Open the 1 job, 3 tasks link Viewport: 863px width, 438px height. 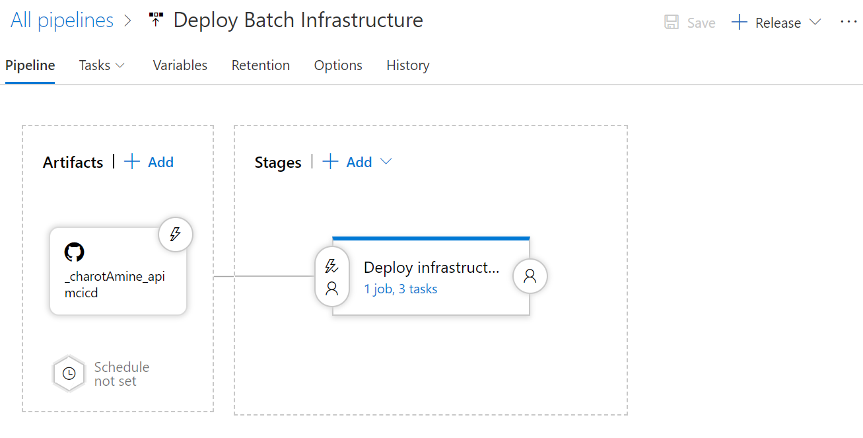(401, 289)
